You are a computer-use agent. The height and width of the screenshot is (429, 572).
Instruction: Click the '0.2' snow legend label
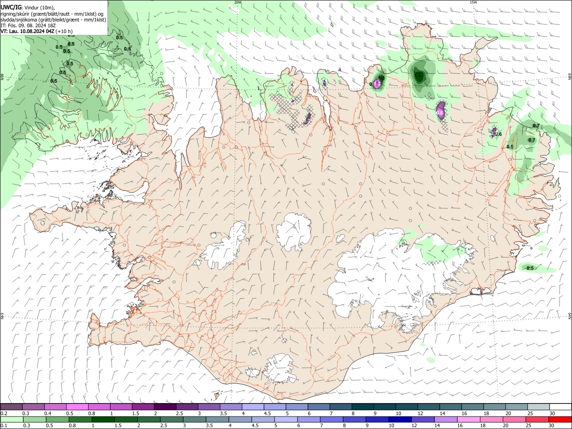pos(4,413)
